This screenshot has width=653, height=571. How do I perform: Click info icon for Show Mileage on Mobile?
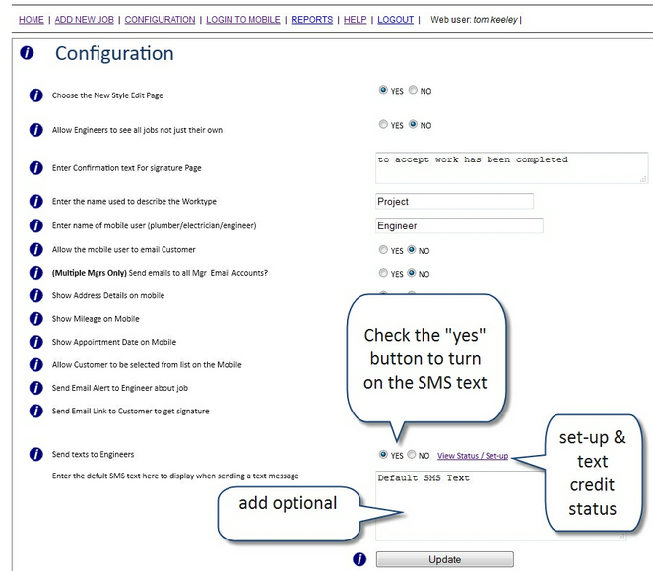pos(36,319)
